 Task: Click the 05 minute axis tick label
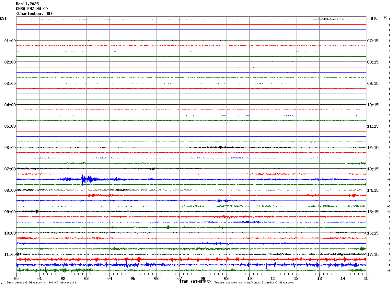click(133, 278)
